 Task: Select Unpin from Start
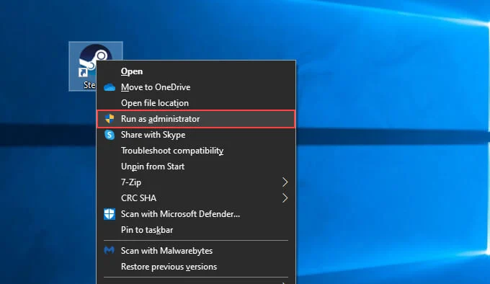[x=196, y=167]
